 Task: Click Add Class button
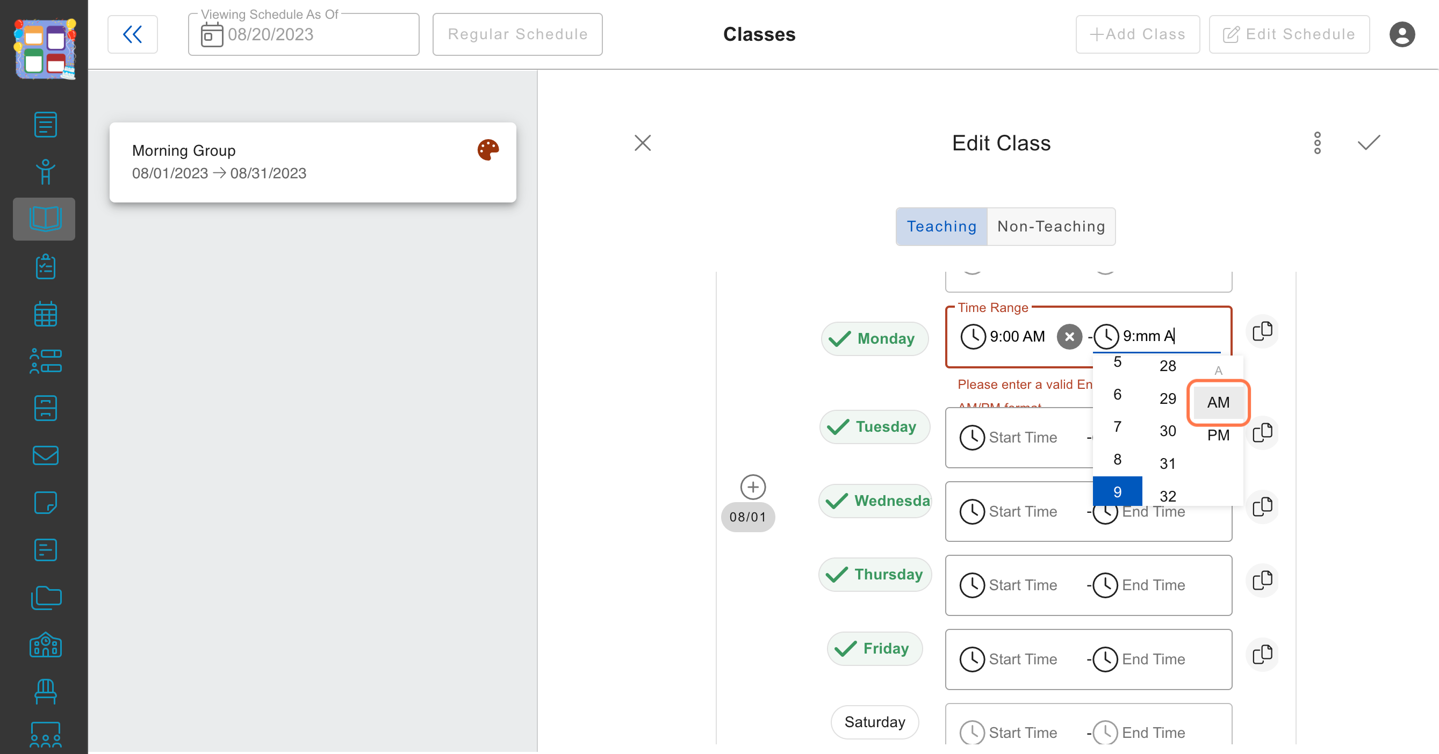[x=1138, y=34]
